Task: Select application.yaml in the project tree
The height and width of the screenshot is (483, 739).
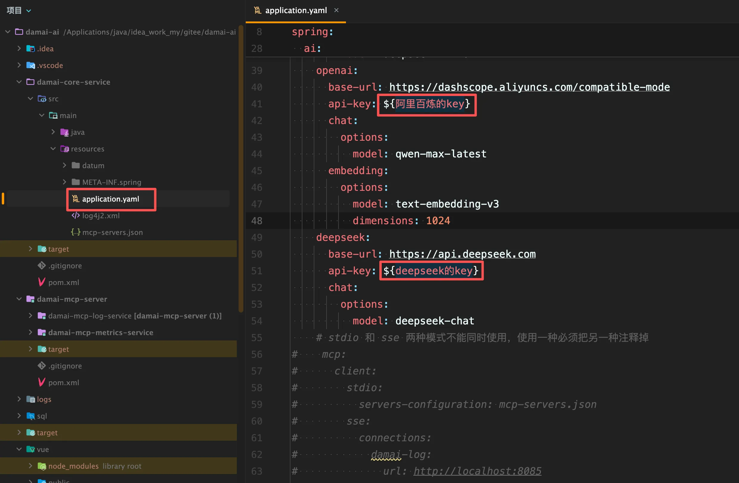Action: coord(110,199)
